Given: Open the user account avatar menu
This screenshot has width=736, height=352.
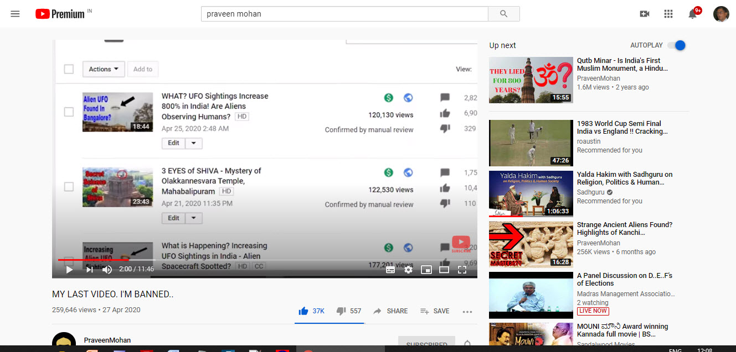Looking at the screenshot, I should coord(721,14).
